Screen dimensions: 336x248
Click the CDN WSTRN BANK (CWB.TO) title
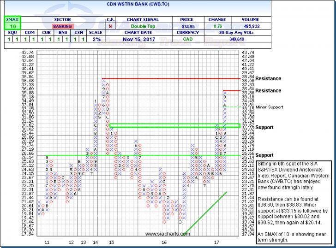click(168, 6)
